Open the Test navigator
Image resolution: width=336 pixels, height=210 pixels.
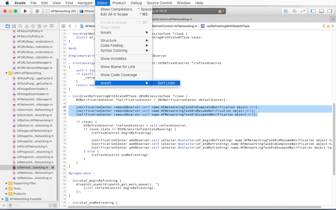(33, 26)
